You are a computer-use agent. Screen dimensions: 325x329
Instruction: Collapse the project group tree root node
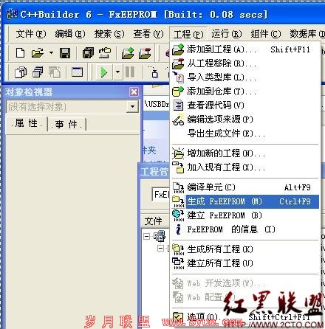147,236
